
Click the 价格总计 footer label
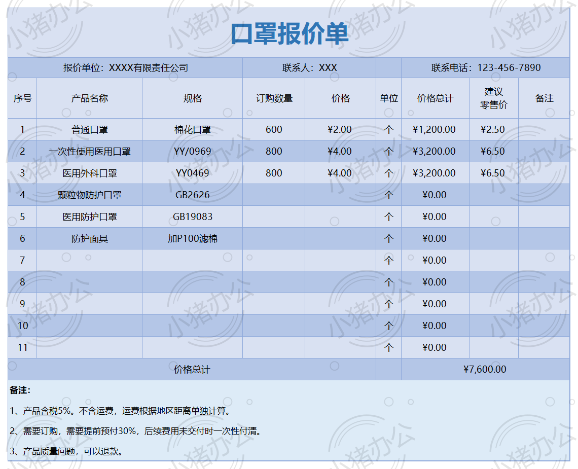192,369
